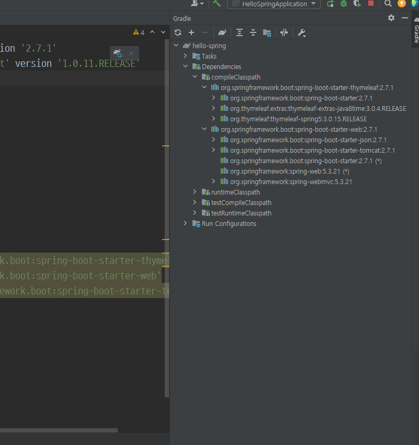The width and height of the screenshot is (419, 445).
Task: Expand all nodes in Gradle tree
Action: (240, 32)
